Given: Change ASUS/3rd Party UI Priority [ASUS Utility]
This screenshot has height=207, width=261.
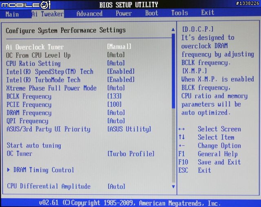Looking at the screenshot, I should [129, 129].
